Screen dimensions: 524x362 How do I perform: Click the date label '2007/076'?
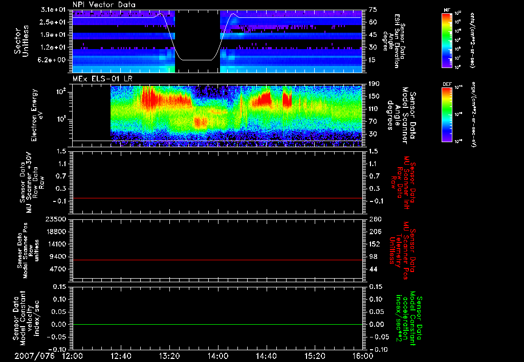tap(34, 356)
